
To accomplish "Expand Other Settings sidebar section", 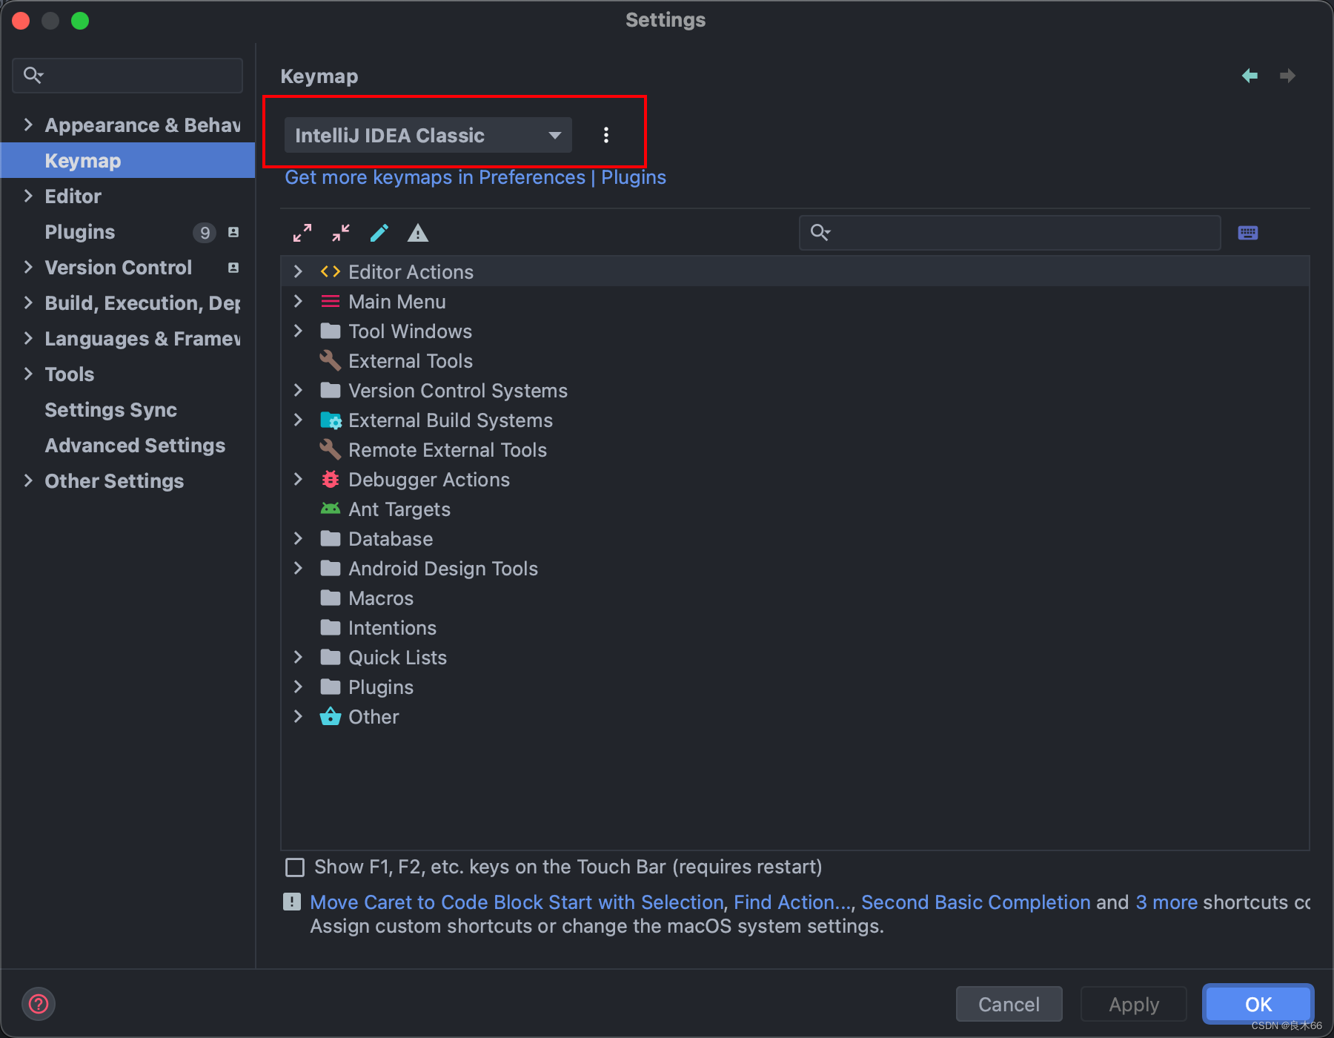I will (x=28, y=481).
